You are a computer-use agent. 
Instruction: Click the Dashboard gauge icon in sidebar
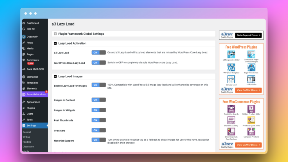tap(24, 23)
